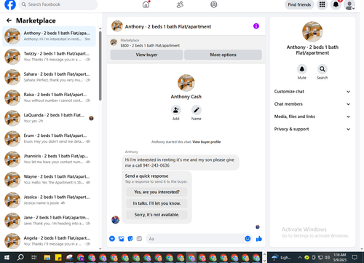This screenshot has height=263, width=364.
Task: Choose a GIF icon
Action: 139,239
